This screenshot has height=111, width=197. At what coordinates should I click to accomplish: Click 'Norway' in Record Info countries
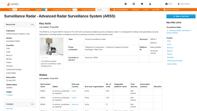9,59
